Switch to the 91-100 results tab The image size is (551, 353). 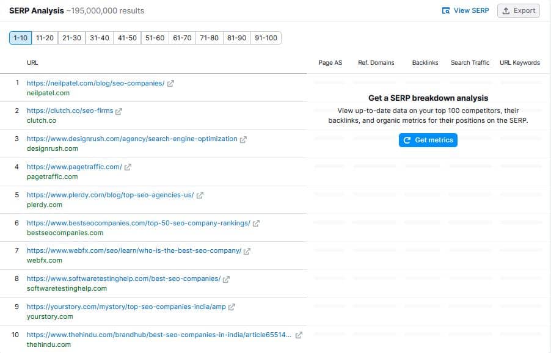[x=266, y=38]
